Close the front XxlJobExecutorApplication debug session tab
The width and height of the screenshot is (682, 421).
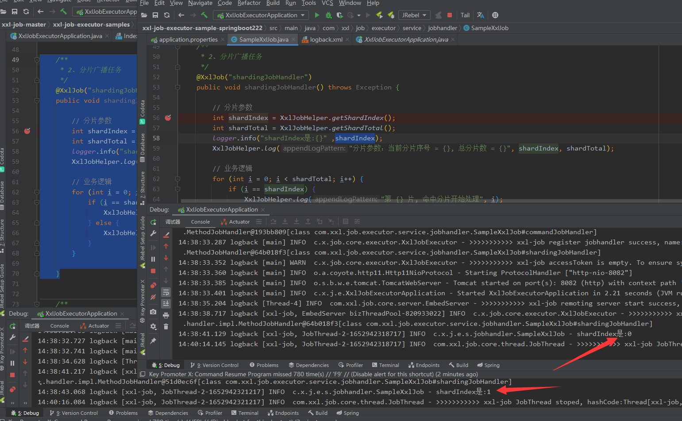(263, 209)
